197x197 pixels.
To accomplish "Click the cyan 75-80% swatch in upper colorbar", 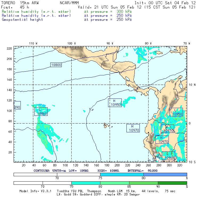I will [x=122, y=174].
